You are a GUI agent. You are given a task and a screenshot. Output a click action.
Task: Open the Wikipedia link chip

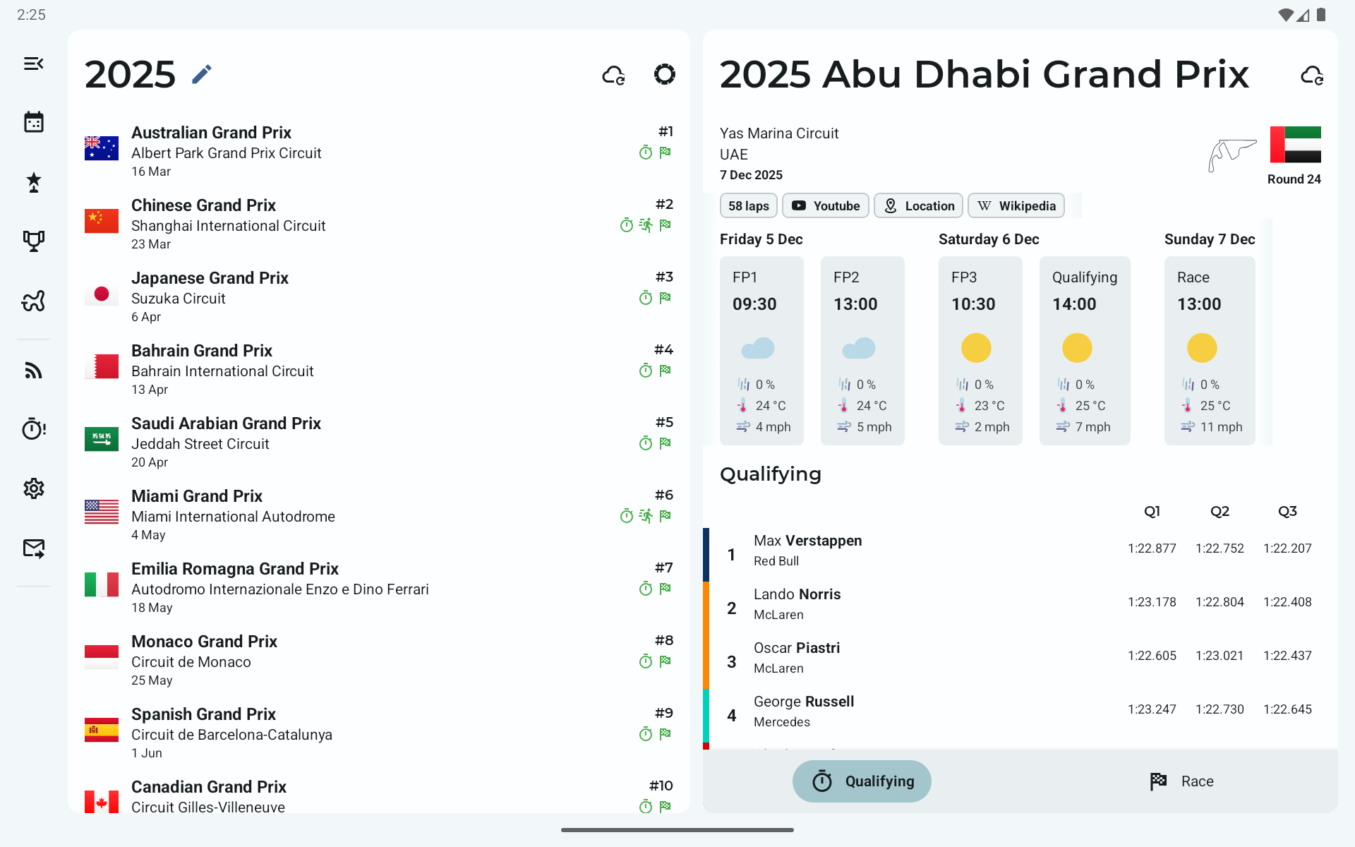[1016, 206]
